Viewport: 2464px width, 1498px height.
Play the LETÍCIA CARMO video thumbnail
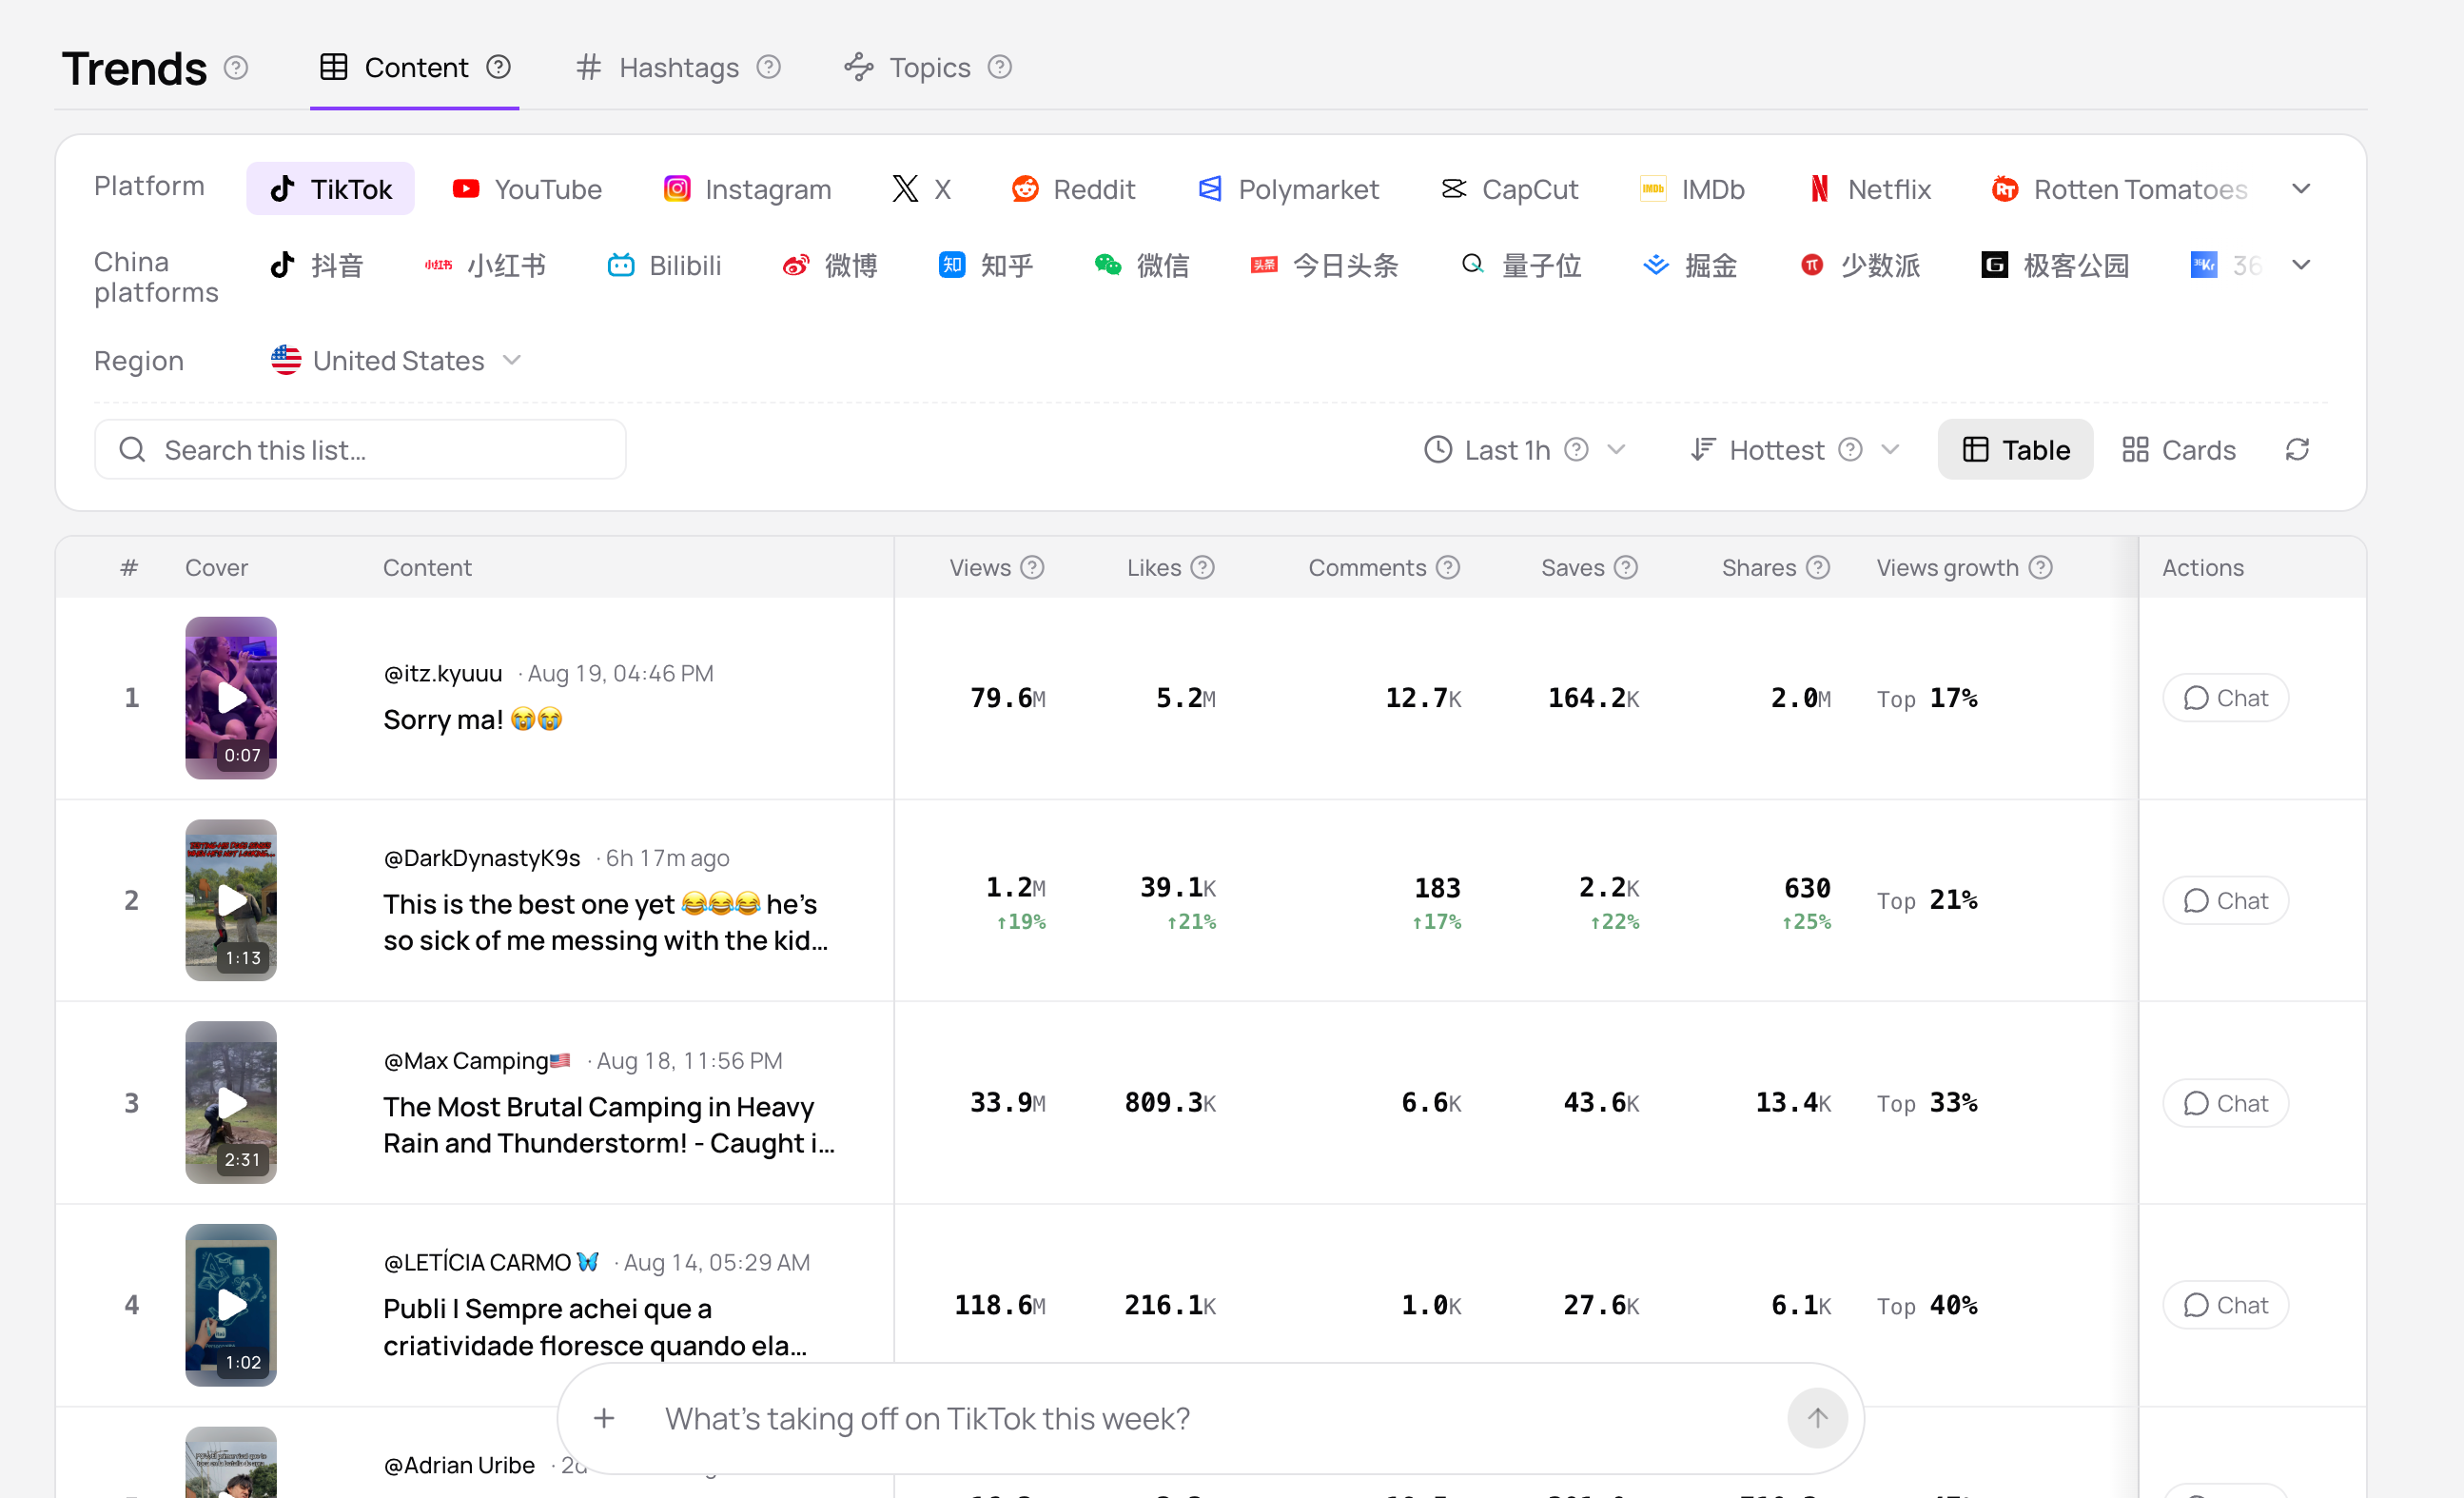231,1305
